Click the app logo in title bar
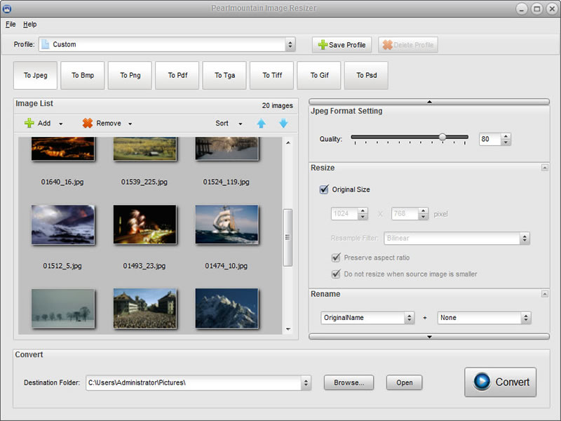The height and width of the screenshot is (421, 561). (x=6, y=8)
